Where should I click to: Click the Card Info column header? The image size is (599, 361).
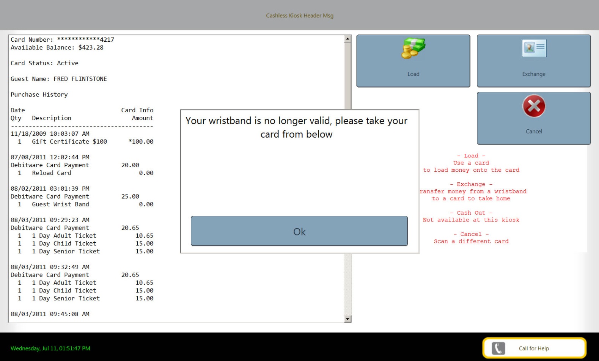(x=137, y=110)
